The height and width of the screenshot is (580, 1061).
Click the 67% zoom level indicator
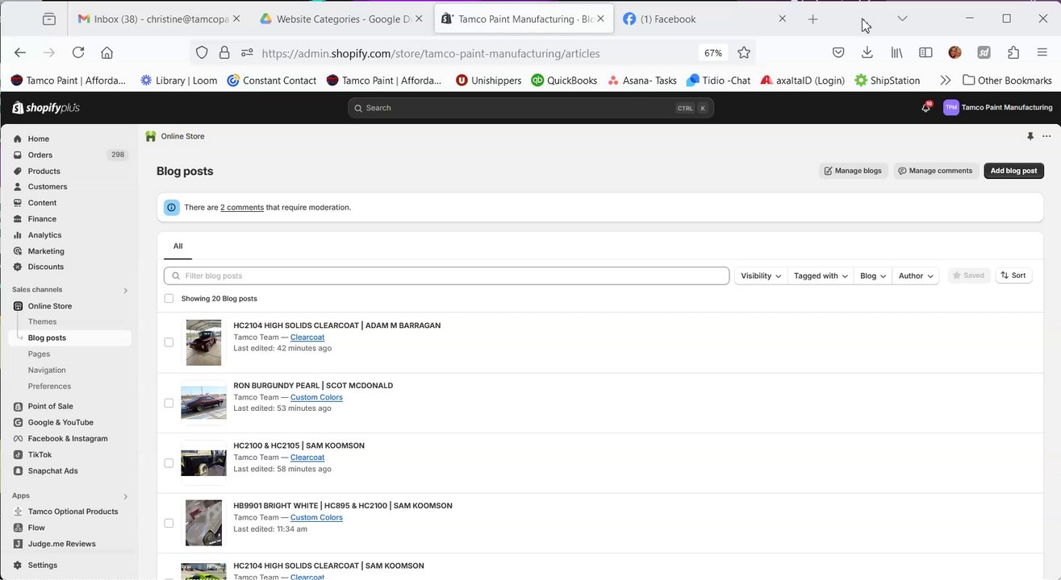point(713,52)
